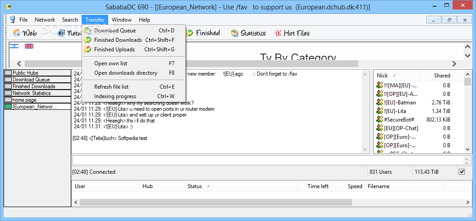Switch to the Finished Downloads side tab

point(37,86)
